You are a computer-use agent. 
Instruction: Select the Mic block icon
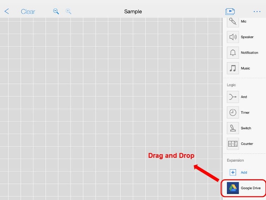coord(233,22)
